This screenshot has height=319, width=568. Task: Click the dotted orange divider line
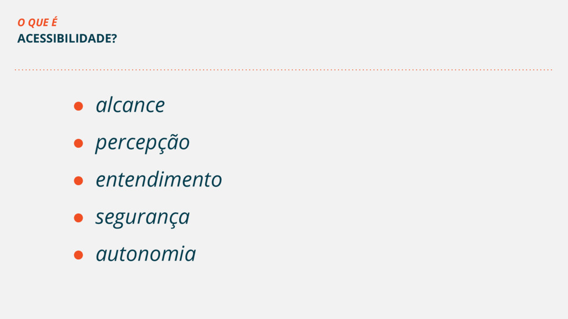tap(283, 69)
